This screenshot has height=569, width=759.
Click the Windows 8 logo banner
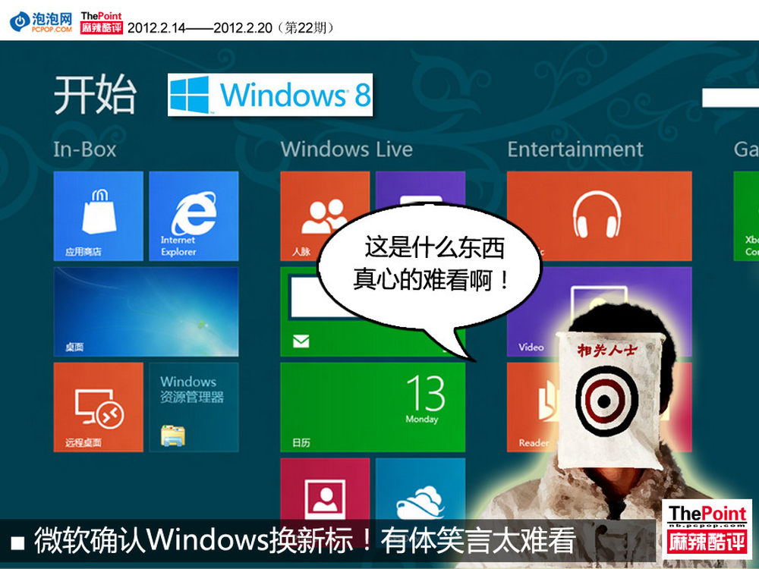pyautogui.click(x=270, y=94)
